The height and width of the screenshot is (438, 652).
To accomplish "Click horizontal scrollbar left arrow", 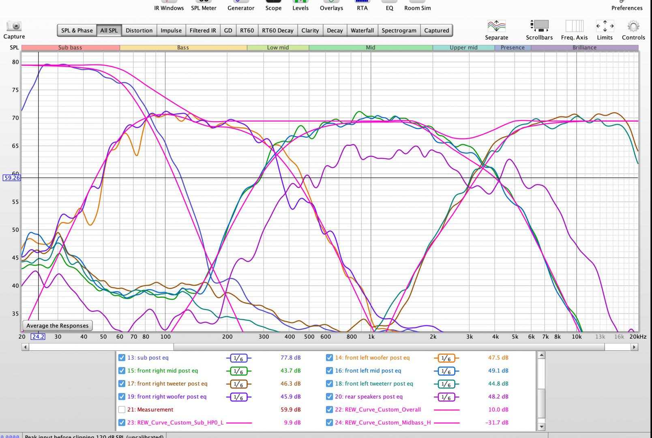I will (x=25, y=347).
